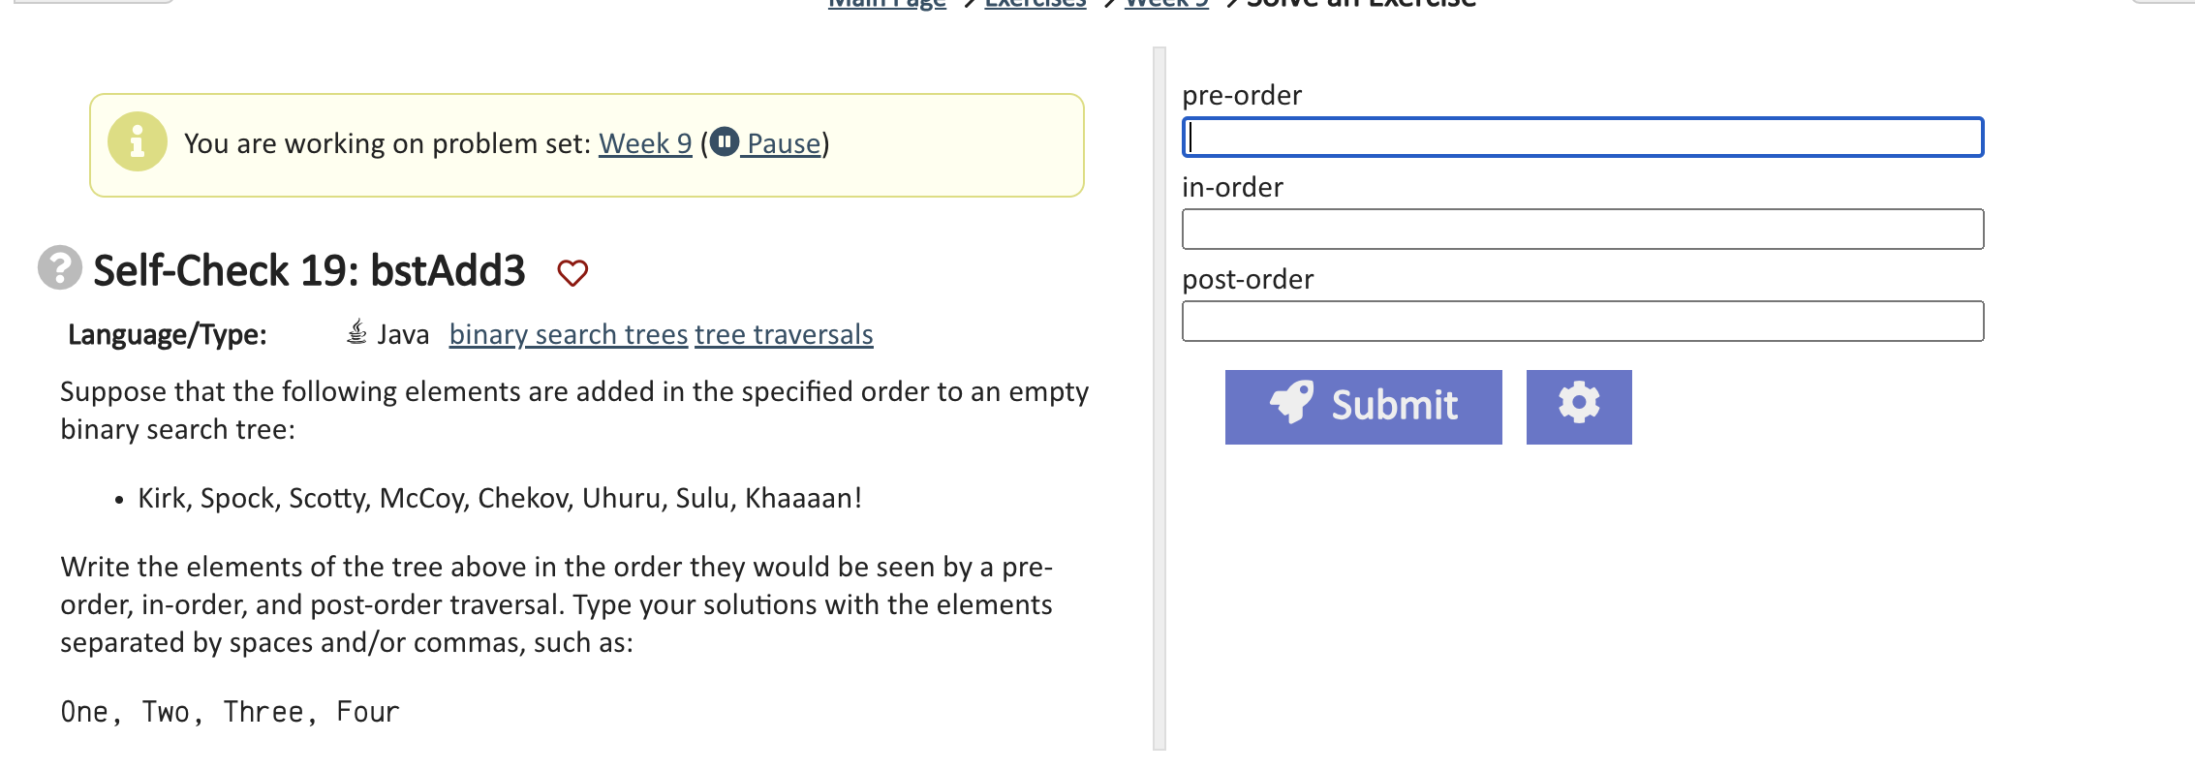Click inside the pre-order answer field
The height and width of the screenshot is (771, 2195).
click(x=1582, y=139)
